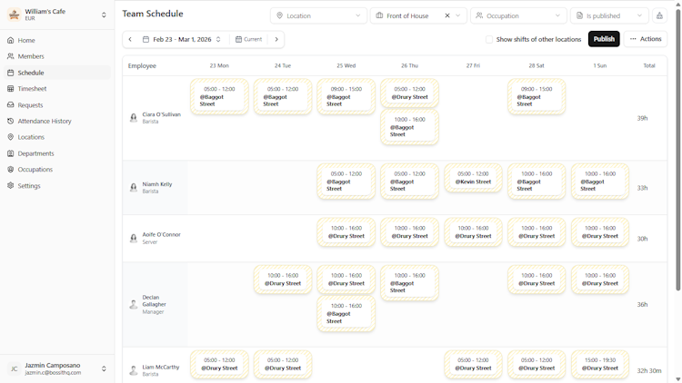Open the Actions menu button
The image size is (682, 383).
(x=646, y=39)
